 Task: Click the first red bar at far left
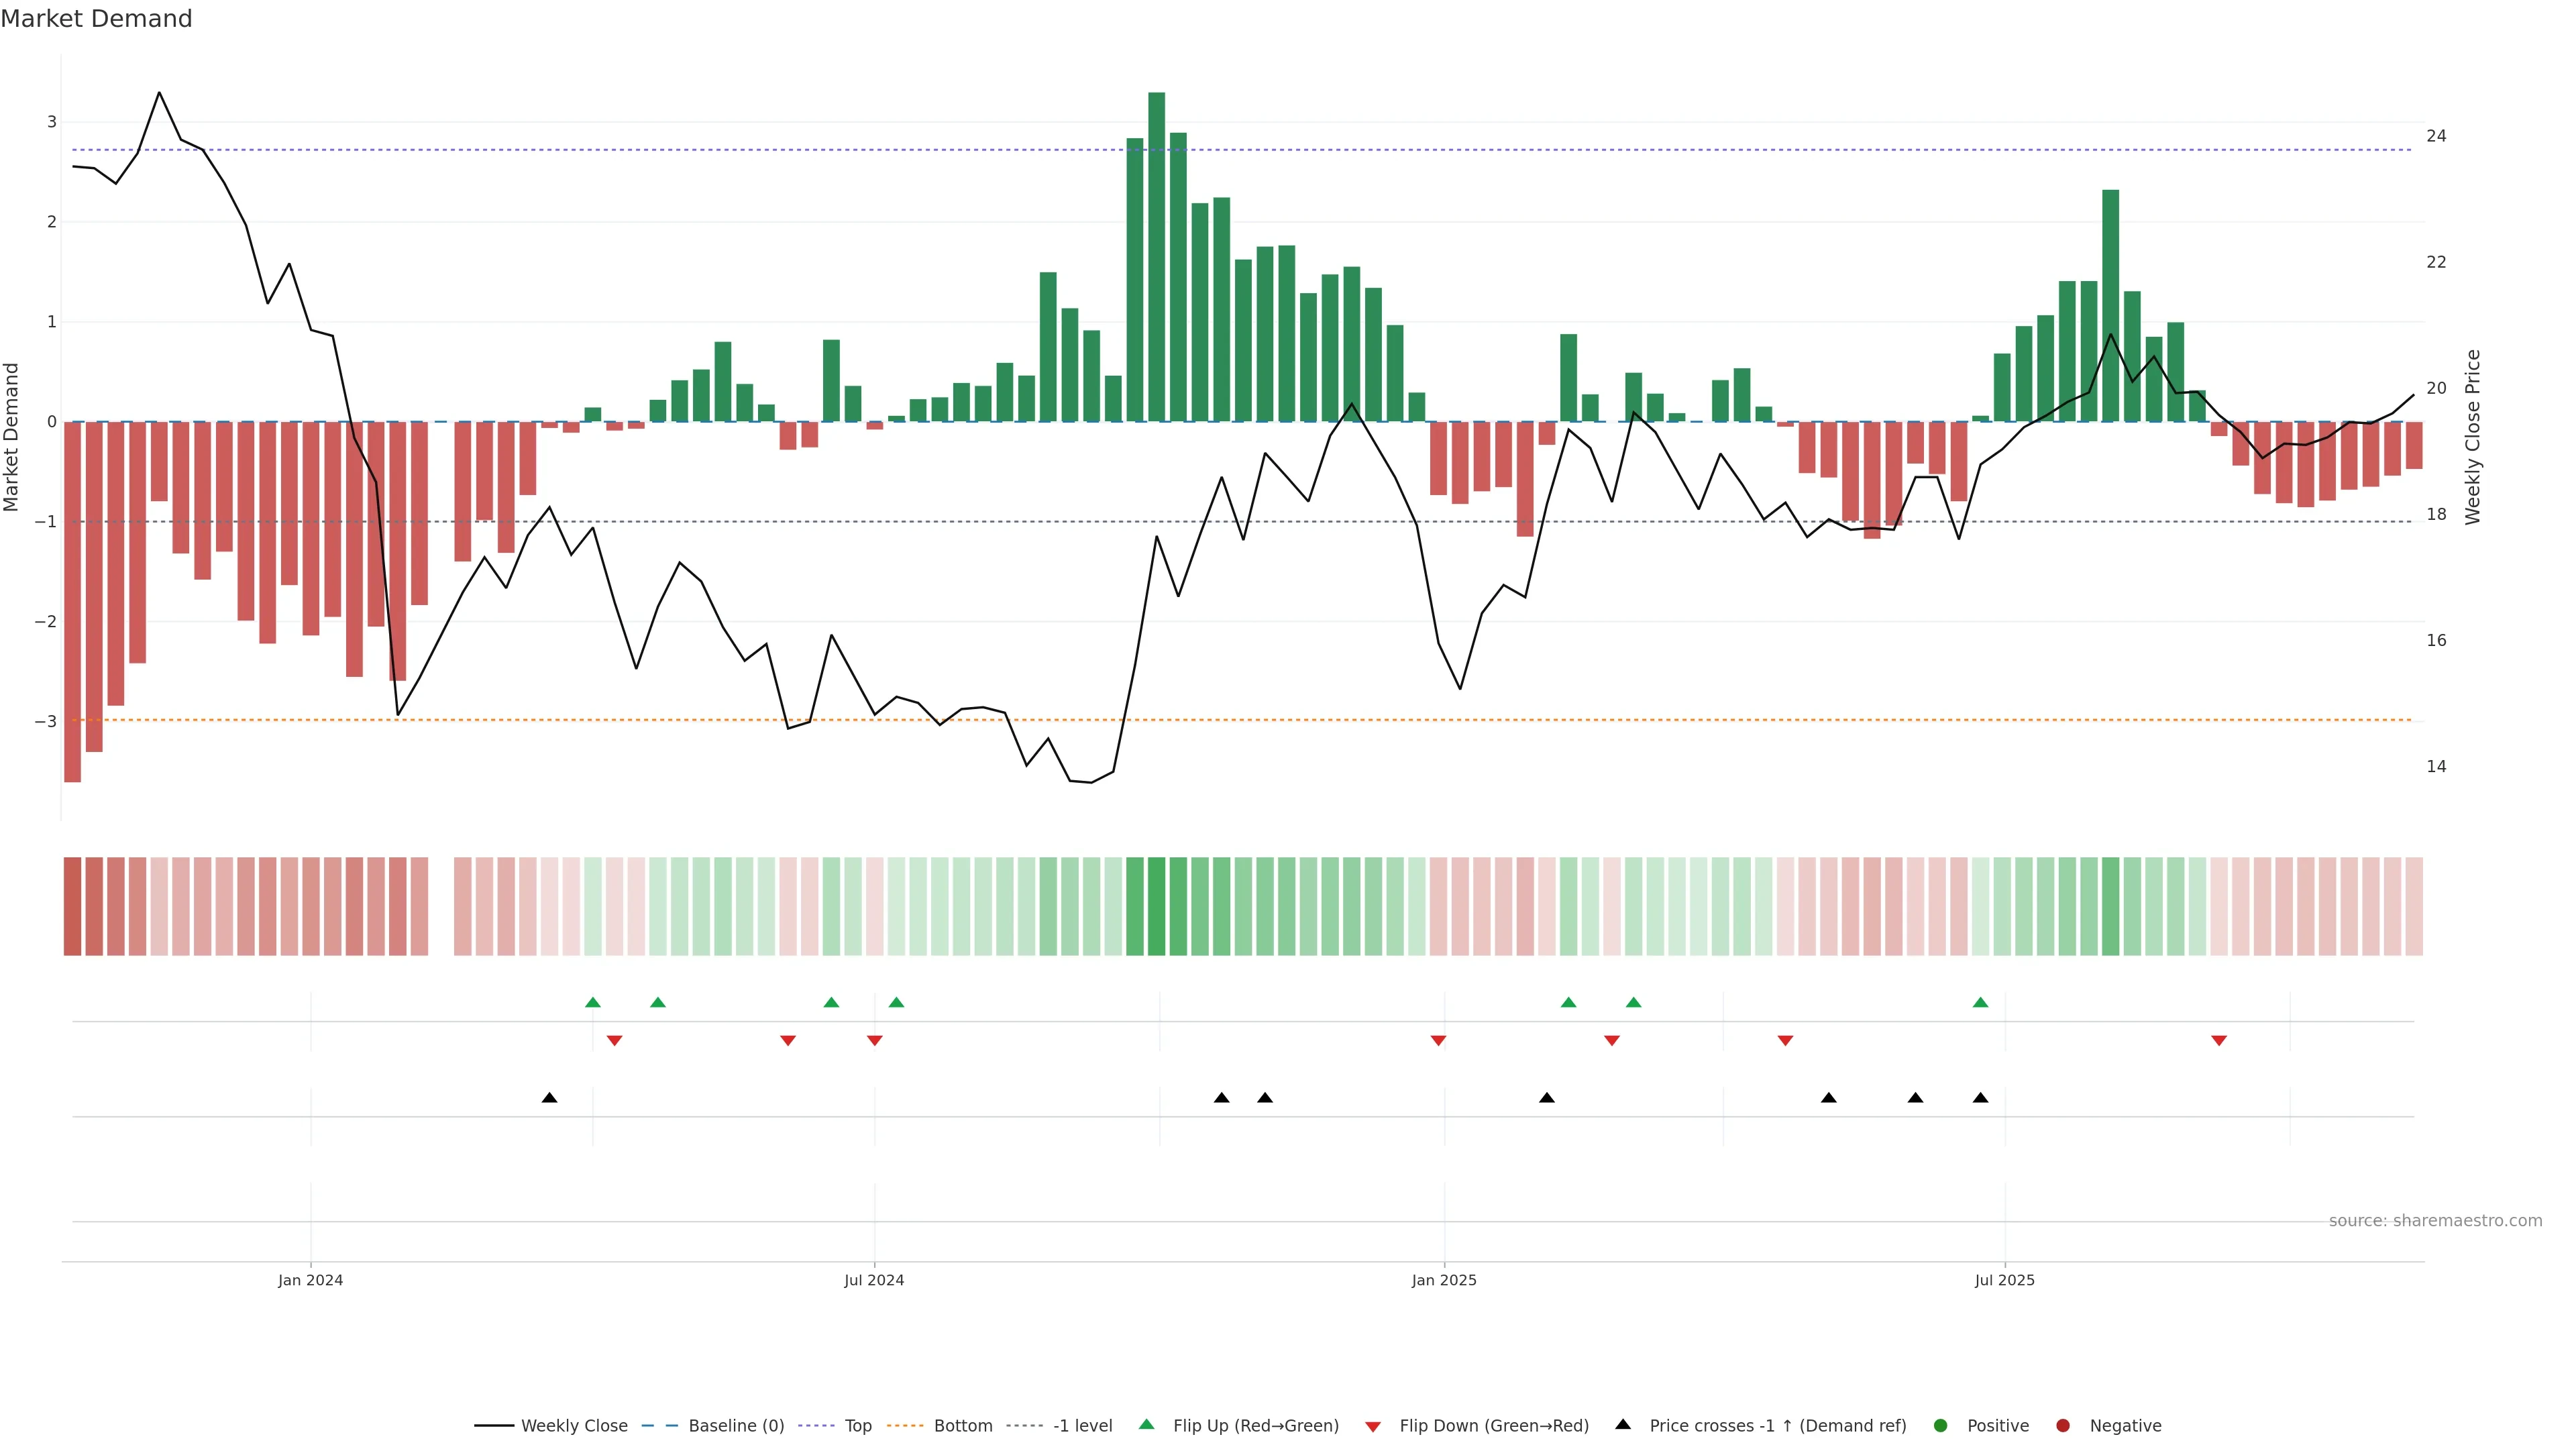(x=72, y=601)
